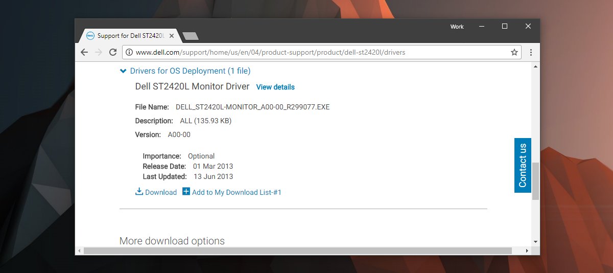The width and height of the screenshot is (613, 273).
Task: Click the last updated date 13 Jun 2013
Action: [213, 177]
